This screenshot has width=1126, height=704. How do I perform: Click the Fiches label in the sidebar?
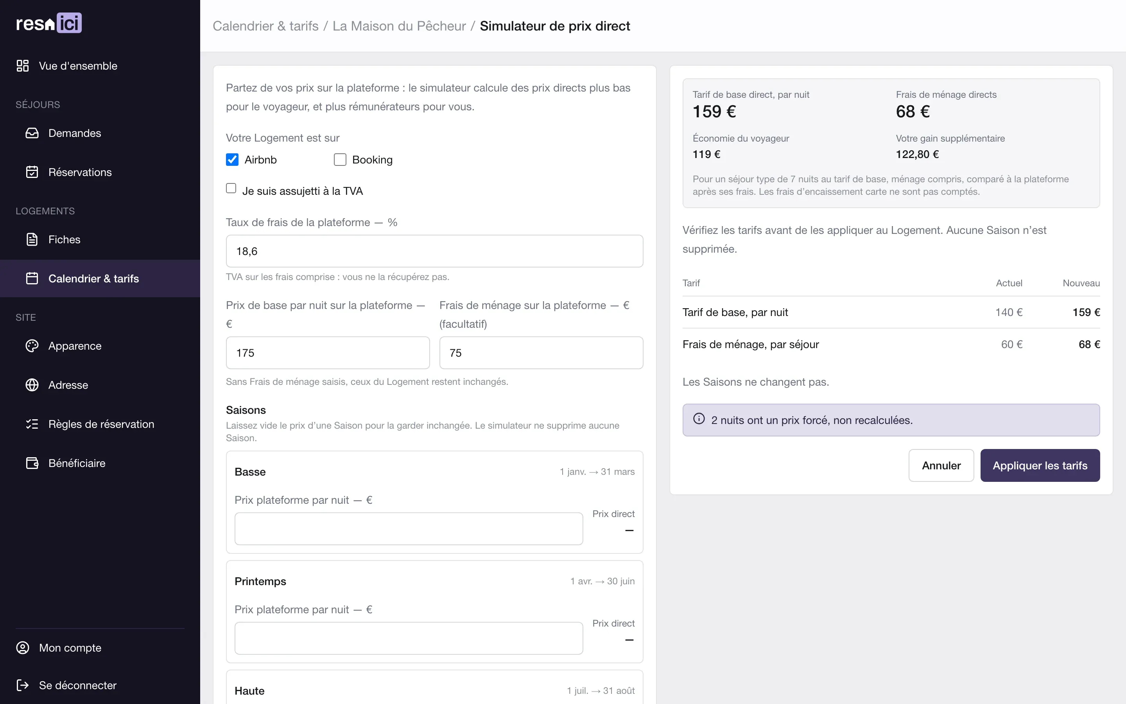pyautogui.click(x=65, y=239)
